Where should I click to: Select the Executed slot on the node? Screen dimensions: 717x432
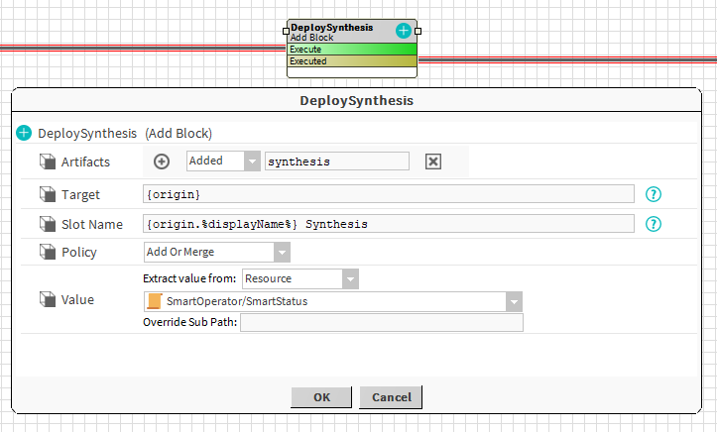(351, 61)
